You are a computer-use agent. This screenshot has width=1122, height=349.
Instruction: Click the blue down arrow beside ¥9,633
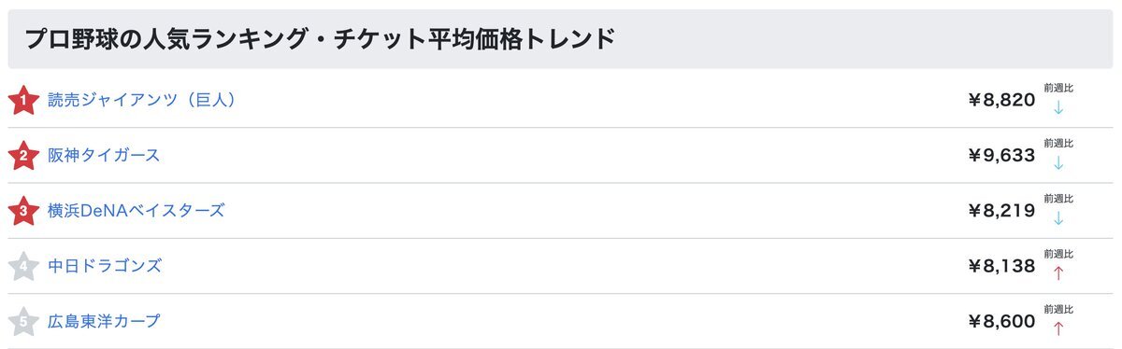click(x=1058, y=162)
